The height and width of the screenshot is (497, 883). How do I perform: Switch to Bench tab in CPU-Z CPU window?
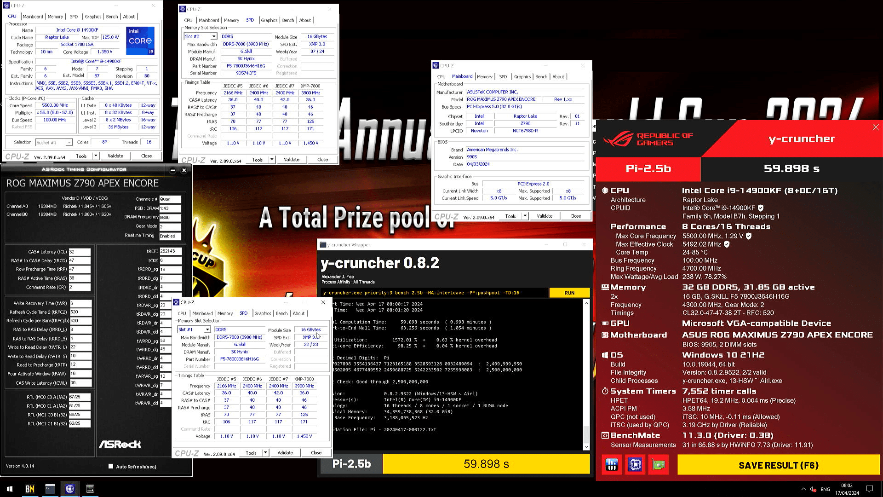pyautogui.click(x=112, y=17)
